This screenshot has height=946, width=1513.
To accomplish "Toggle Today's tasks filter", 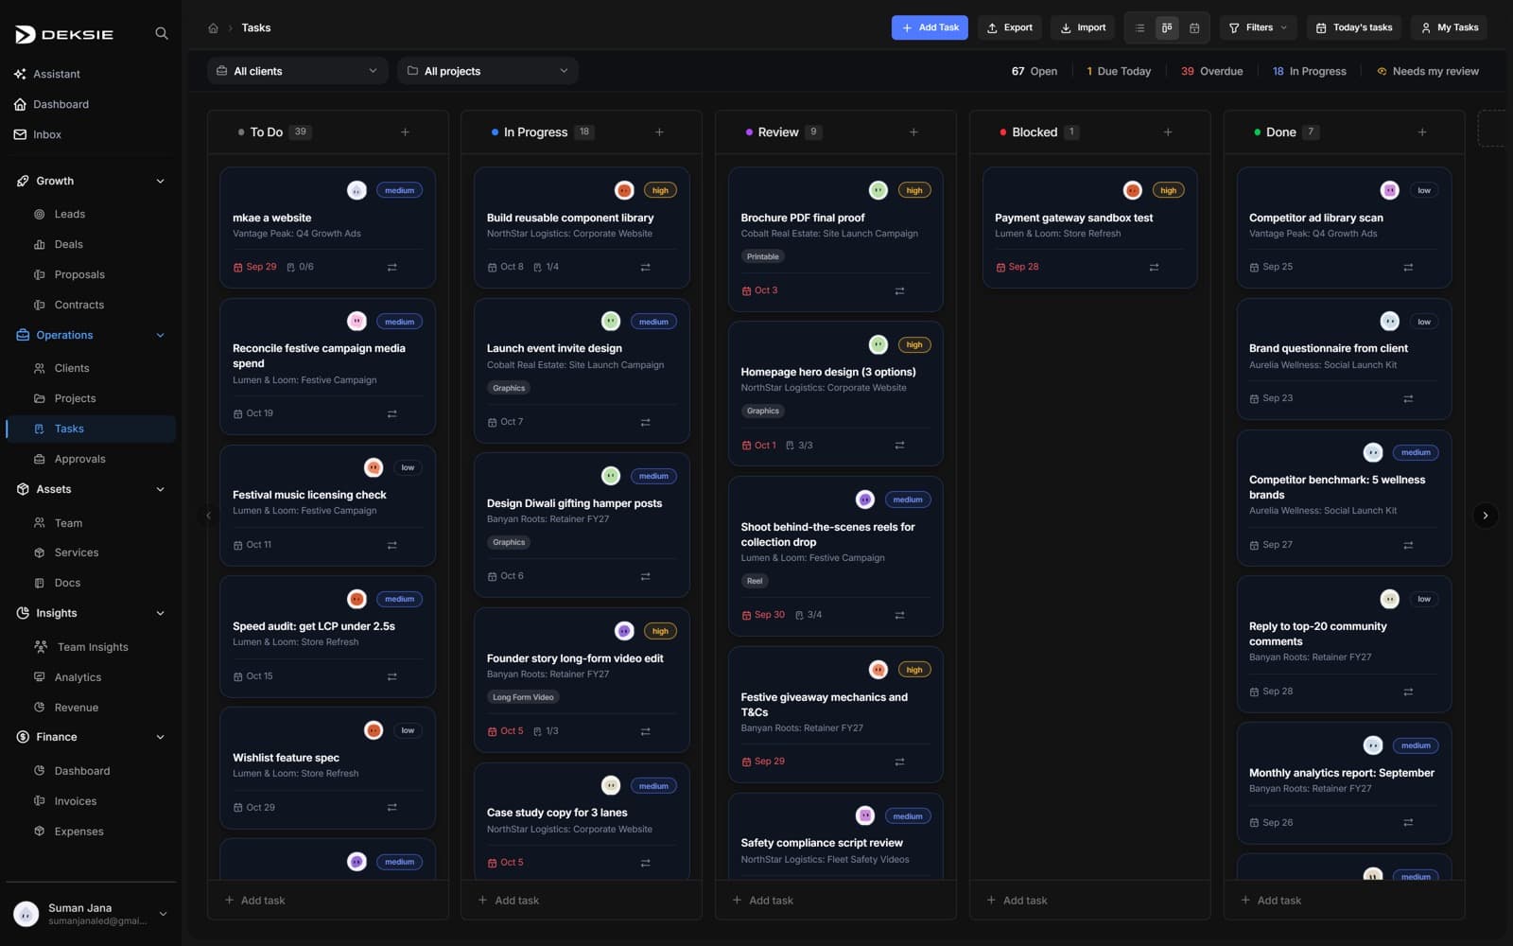I will (x=1354, y=27).
